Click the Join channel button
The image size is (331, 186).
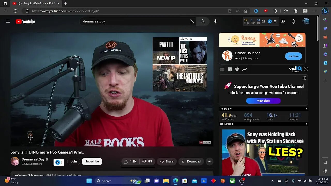coord(74,161)
